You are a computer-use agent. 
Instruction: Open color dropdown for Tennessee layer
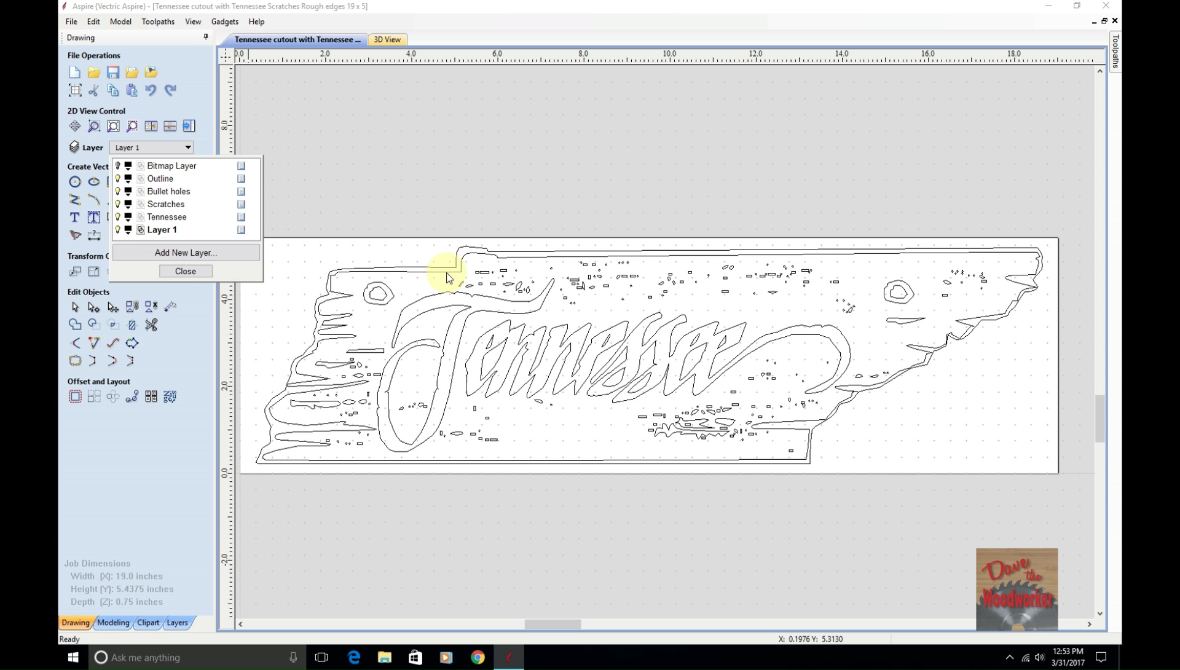pos(128,217)
